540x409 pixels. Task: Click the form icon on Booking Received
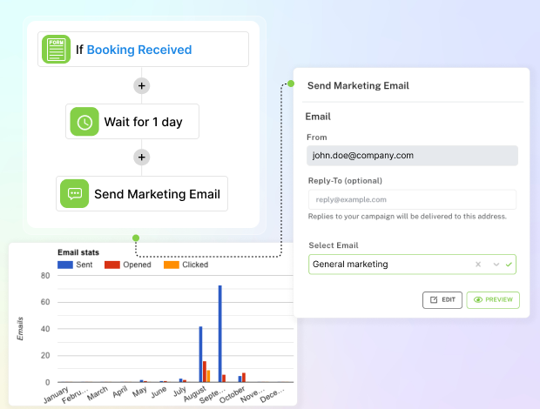coord(56,50)
